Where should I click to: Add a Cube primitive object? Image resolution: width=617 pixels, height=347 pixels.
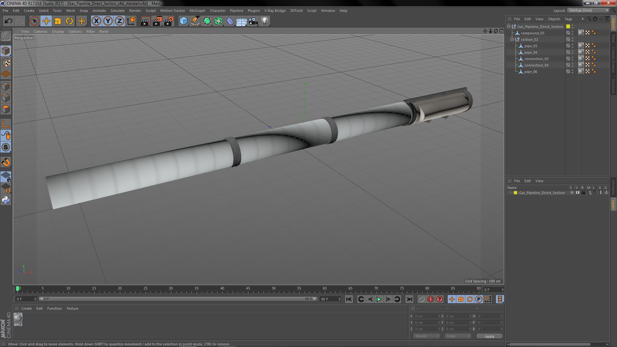[x=183, y=21]
